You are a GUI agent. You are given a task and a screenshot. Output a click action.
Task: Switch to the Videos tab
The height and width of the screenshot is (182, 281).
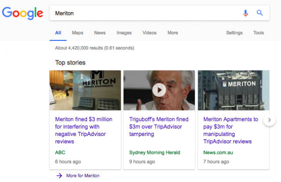[149, 33]
